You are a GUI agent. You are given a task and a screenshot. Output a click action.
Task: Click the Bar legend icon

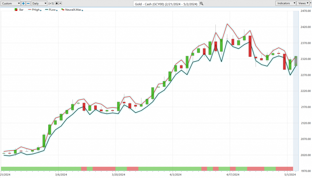(16, 9)
